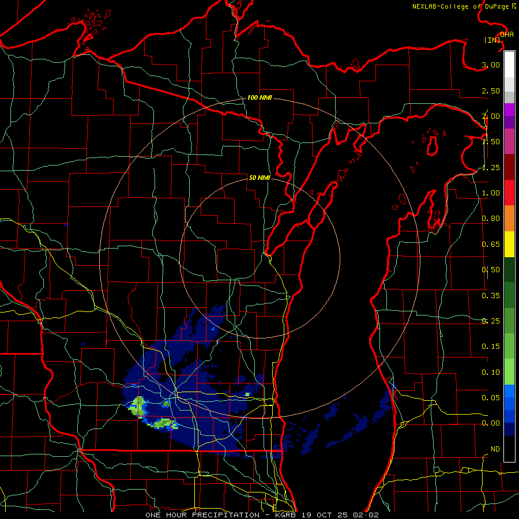Click the 0.35 legend value
This screenshot has height=519, width=519.
(x=491, y=296)
